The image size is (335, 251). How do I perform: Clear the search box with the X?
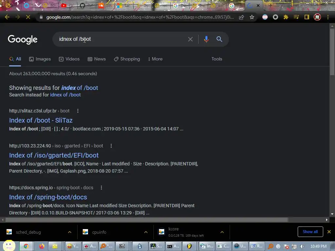click(190, 39)
